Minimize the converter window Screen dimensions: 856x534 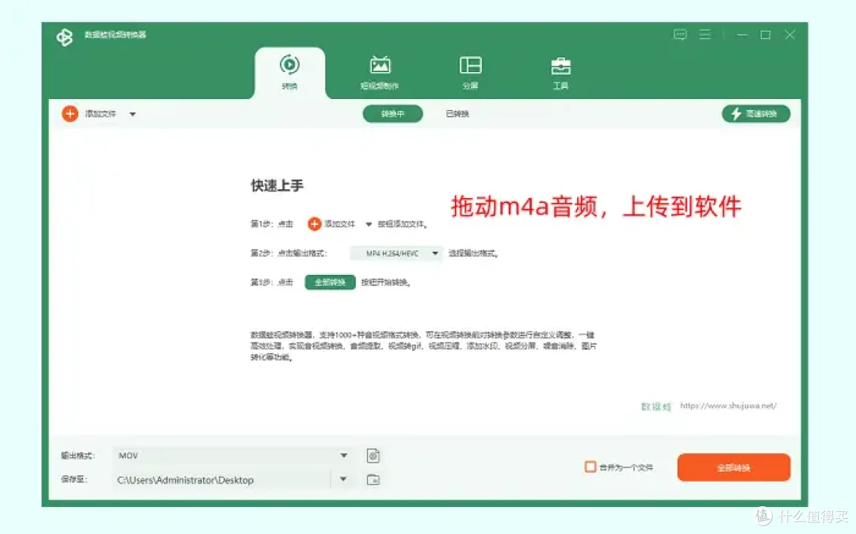tap(742, 35)
